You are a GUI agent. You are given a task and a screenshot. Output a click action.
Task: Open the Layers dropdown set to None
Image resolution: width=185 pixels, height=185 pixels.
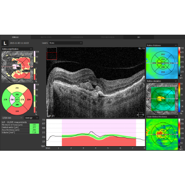click(x=66, y=43)
